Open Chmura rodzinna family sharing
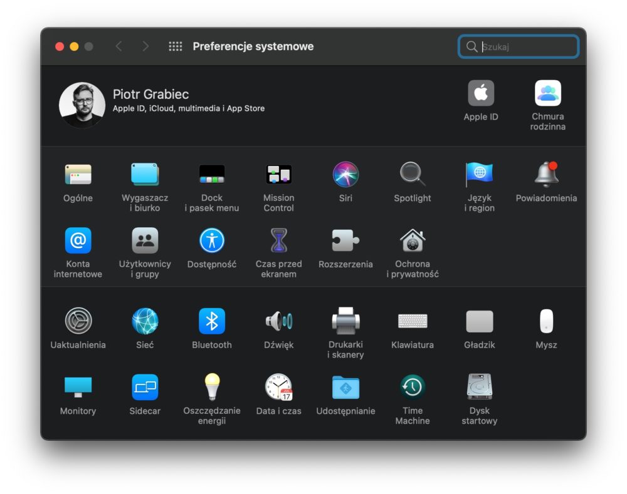This screenshot has width=627, height=494. [x=548, y=93]
